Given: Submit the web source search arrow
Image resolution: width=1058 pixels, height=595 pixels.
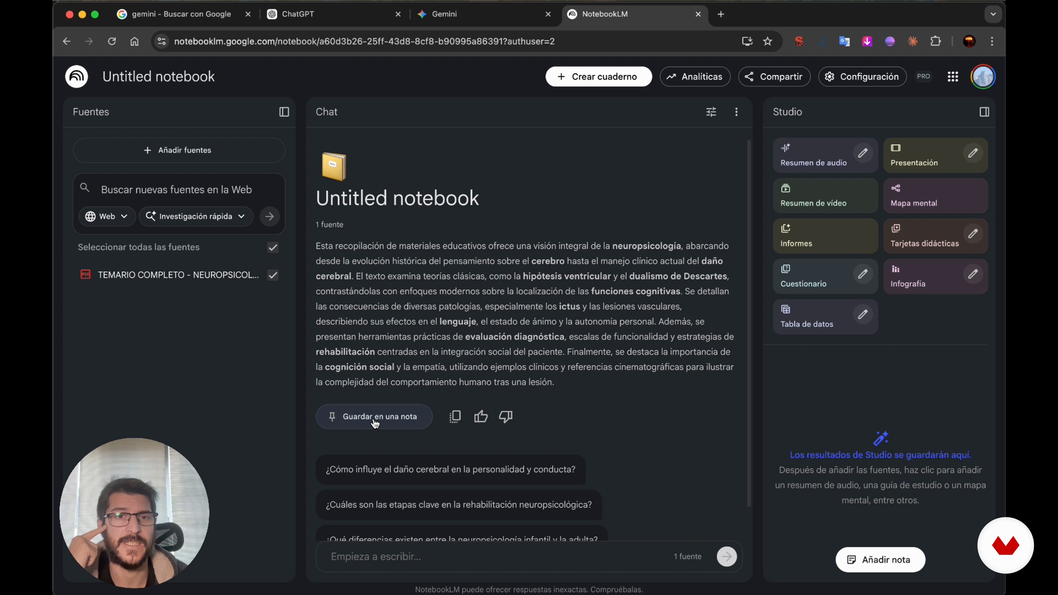Looking at the screenshot, I should tap(269, 217).
